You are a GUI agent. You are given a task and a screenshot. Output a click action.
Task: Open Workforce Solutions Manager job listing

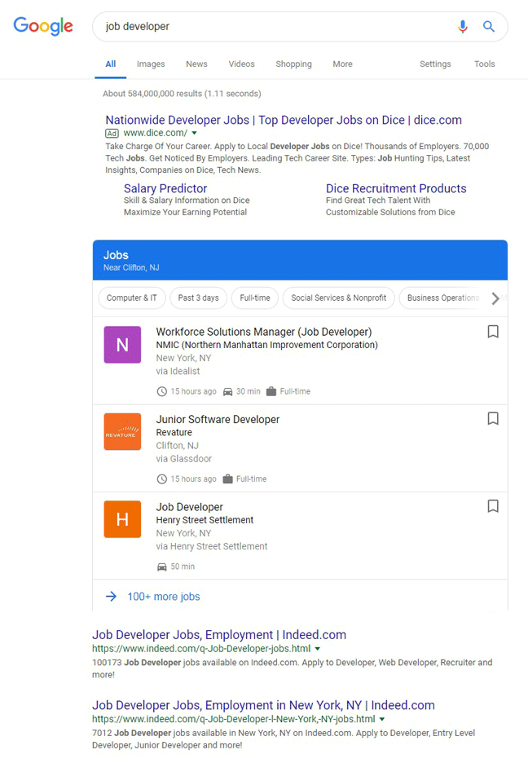[x=264, y=332]
